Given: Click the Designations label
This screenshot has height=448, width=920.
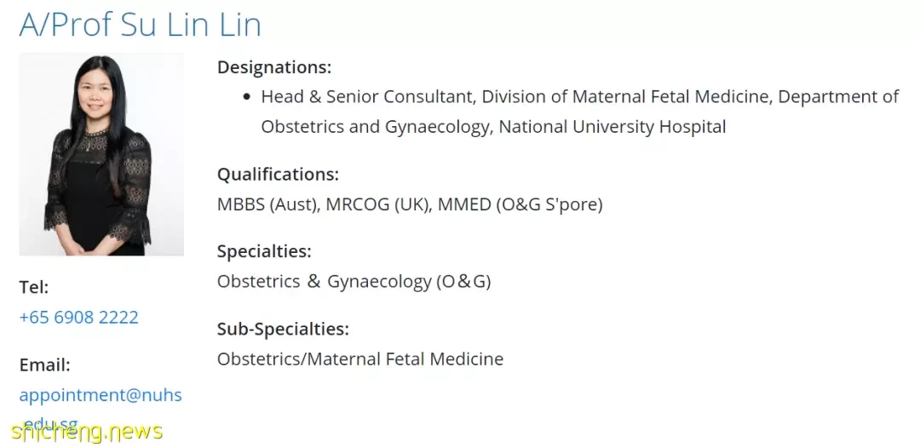Looking at the screenshot, I should pyautogui.click(x=274, y=67).
